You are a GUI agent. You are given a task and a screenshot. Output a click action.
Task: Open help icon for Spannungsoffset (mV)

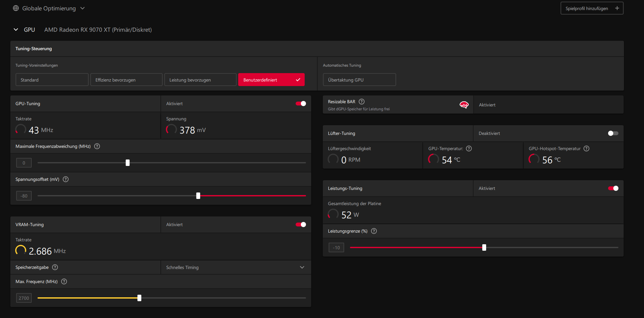coord(66,179)
